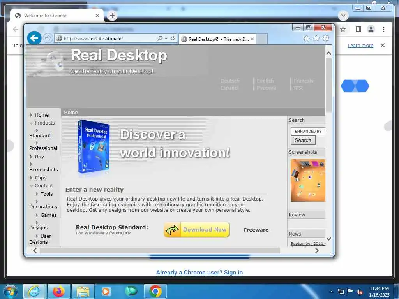Launch Firefox from the taskbar
Screen dimensions: 399x299
click(58, 291)
